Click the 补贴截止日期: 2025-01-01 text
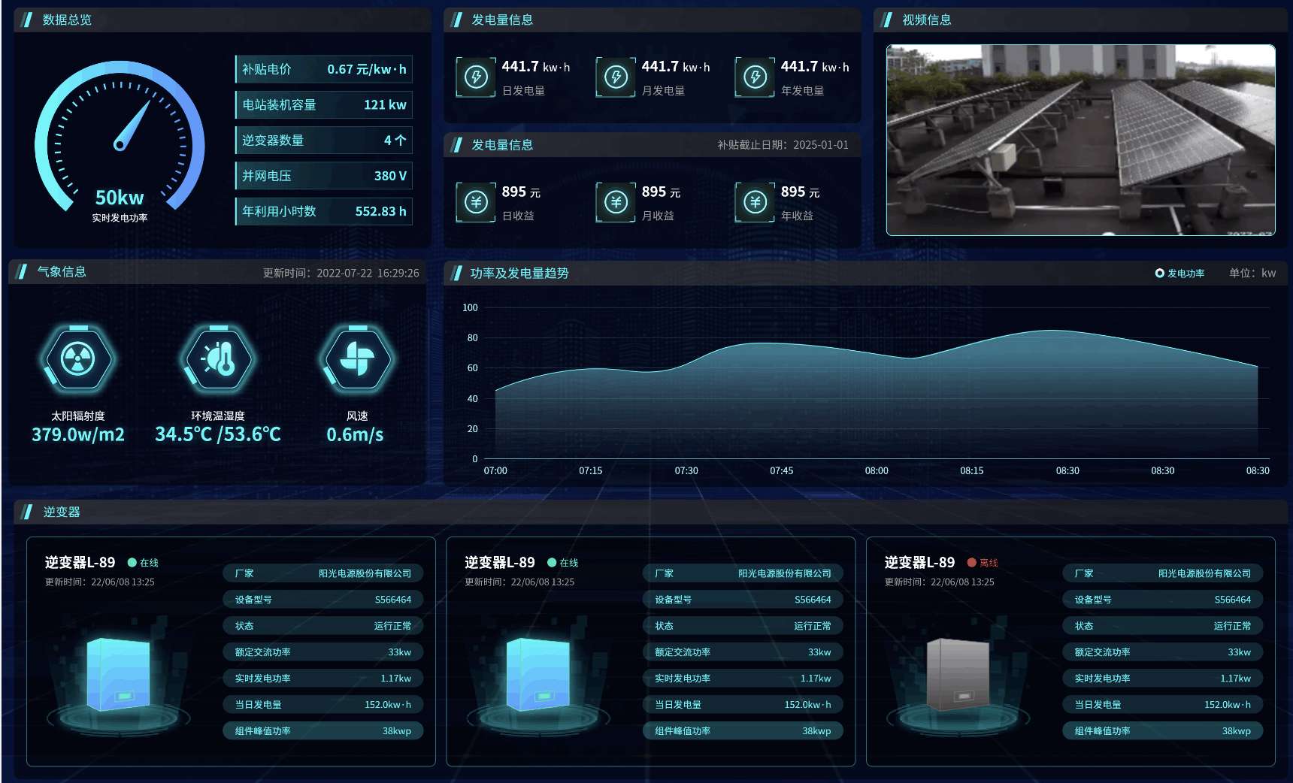Viewport: 1293px width, 783px height. pyautogui.click(x=783, y=145)
